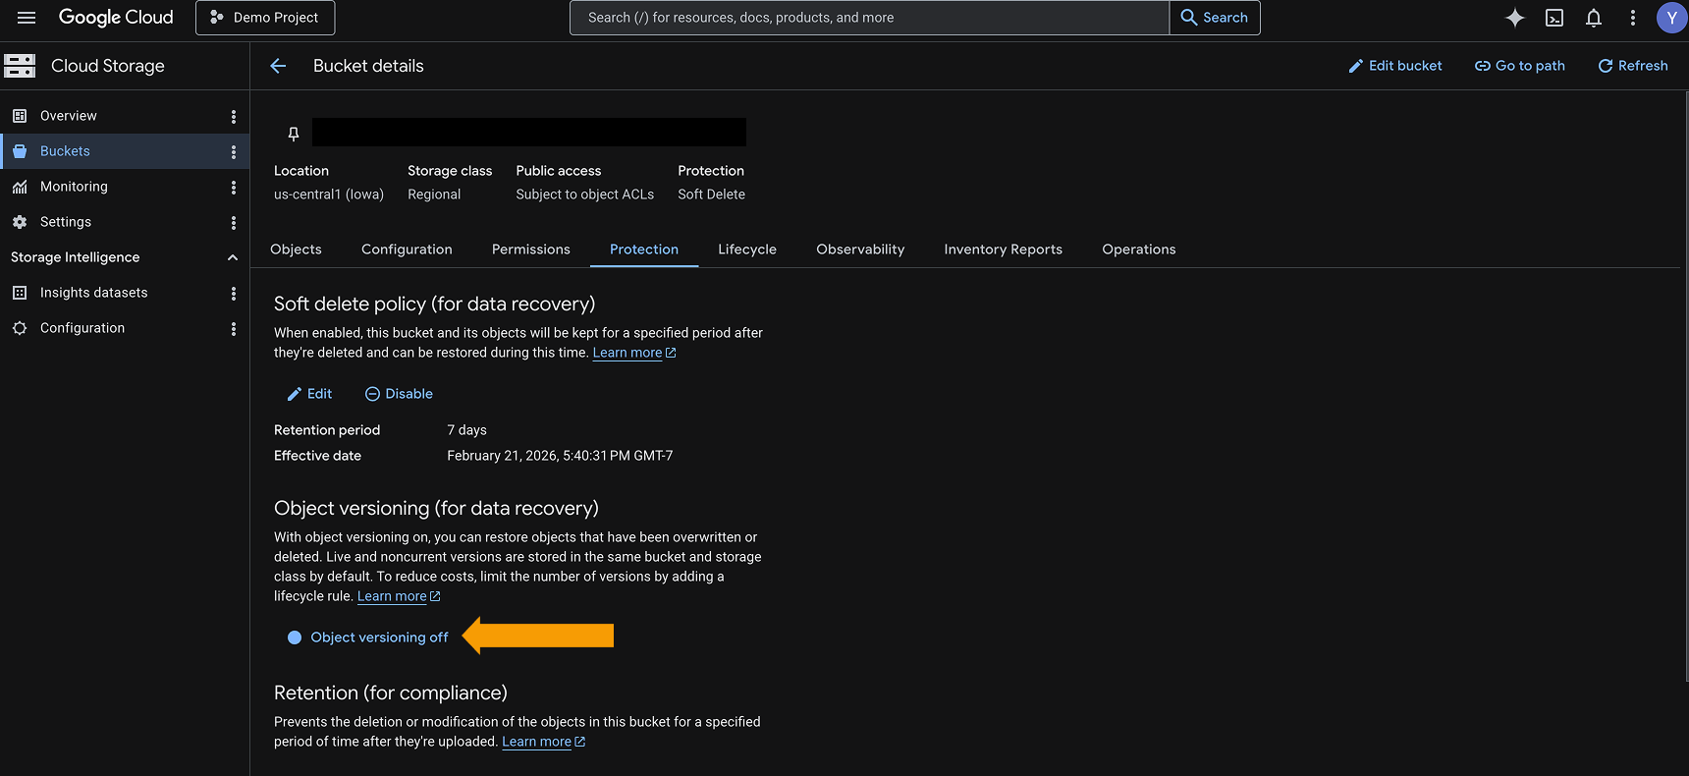Switch to the bucket Configuration tab
The width and height of the screenshot is (1689, 776).
(407, 249)
